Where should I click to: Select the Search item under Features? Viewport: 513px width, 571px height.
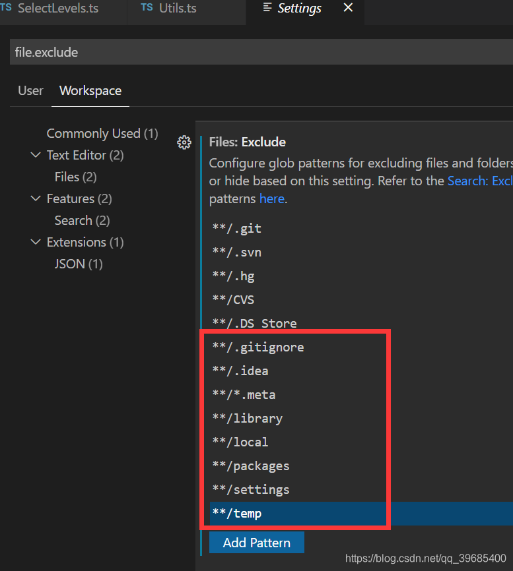click(x=82, y=220)
